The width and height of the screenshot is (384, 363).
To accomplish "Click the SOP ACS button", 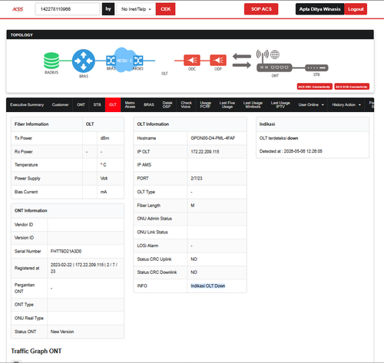I will coord(261,9).
